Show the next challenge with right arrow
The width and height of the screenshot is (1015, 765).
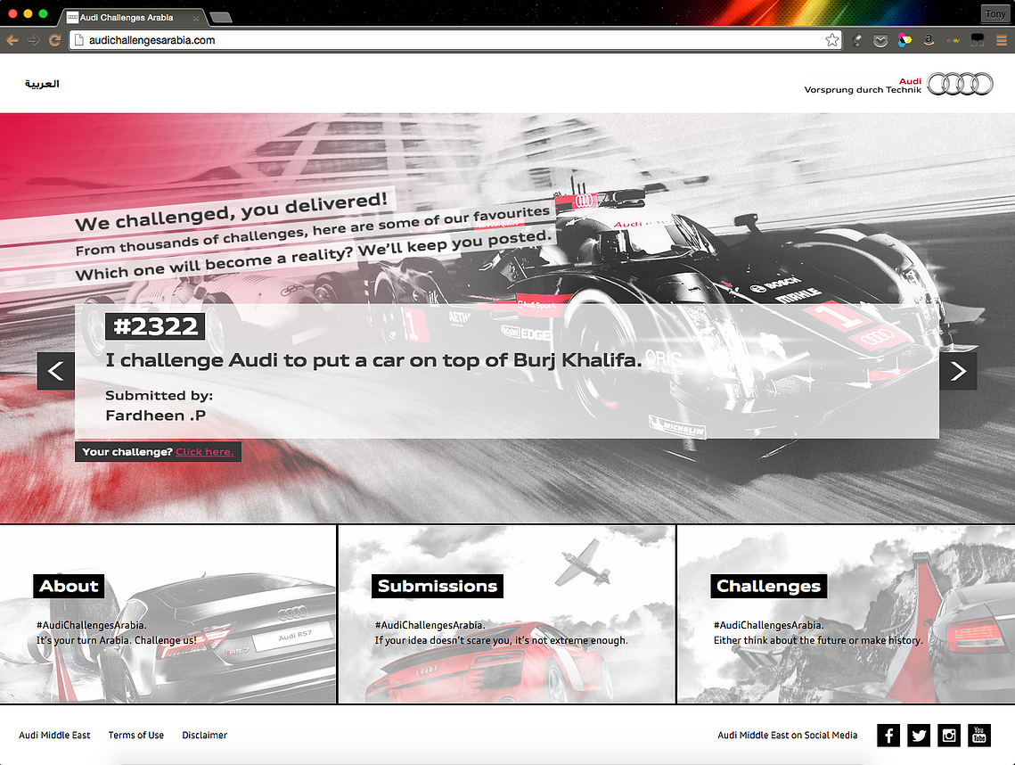click(x=958, y=371)
